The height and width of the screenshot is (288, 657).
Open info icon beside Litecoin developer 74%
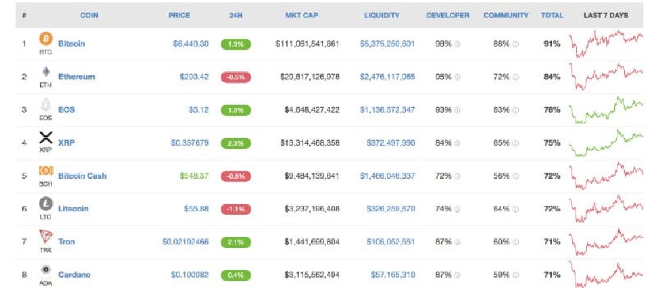coord(458,209)
